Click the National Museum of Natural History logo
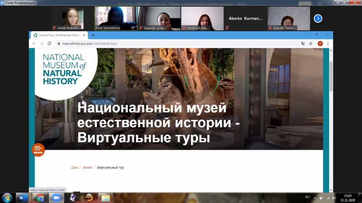 click(x=63, y=69)
